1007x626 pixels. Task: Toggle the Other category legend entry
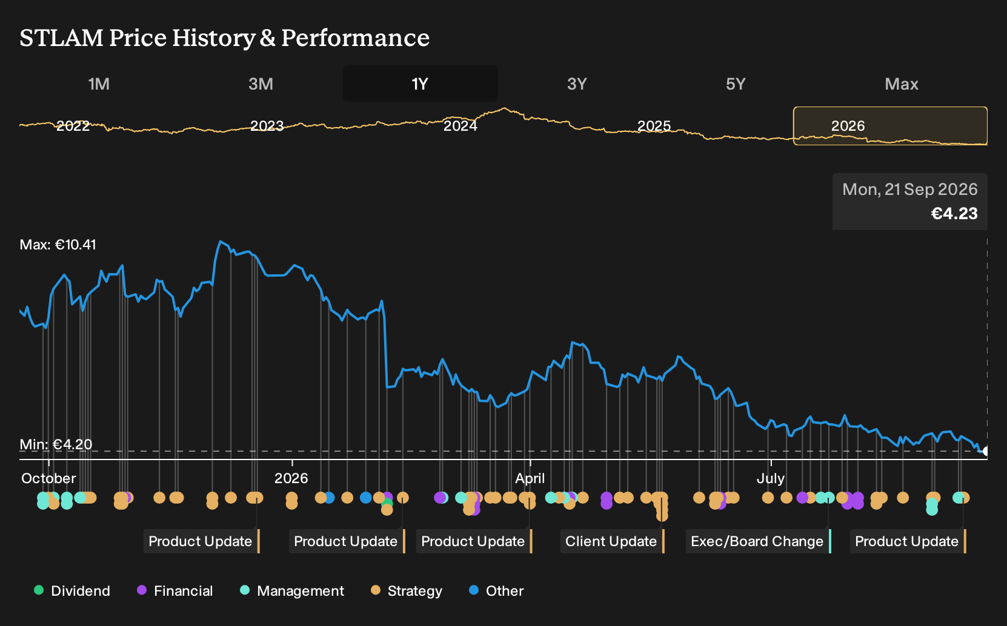496,591
